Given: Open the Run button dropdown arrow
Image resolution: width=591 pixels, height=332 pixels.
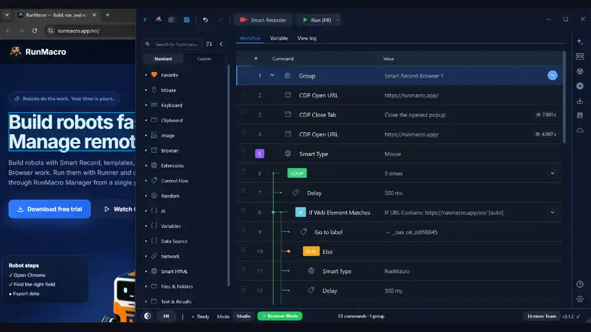Looking at the screenshot, I should click(338, 20).
